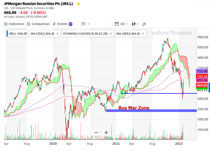The width and height of the screenshot is (210, 151).
Task: Click the calendar date range icon
Action: tap(83, 24)
